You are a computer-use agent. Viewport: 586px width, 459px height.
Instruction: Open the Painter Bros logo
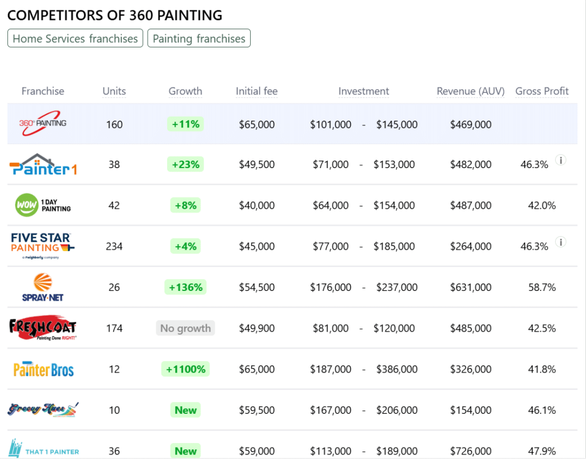click(43, 369)
